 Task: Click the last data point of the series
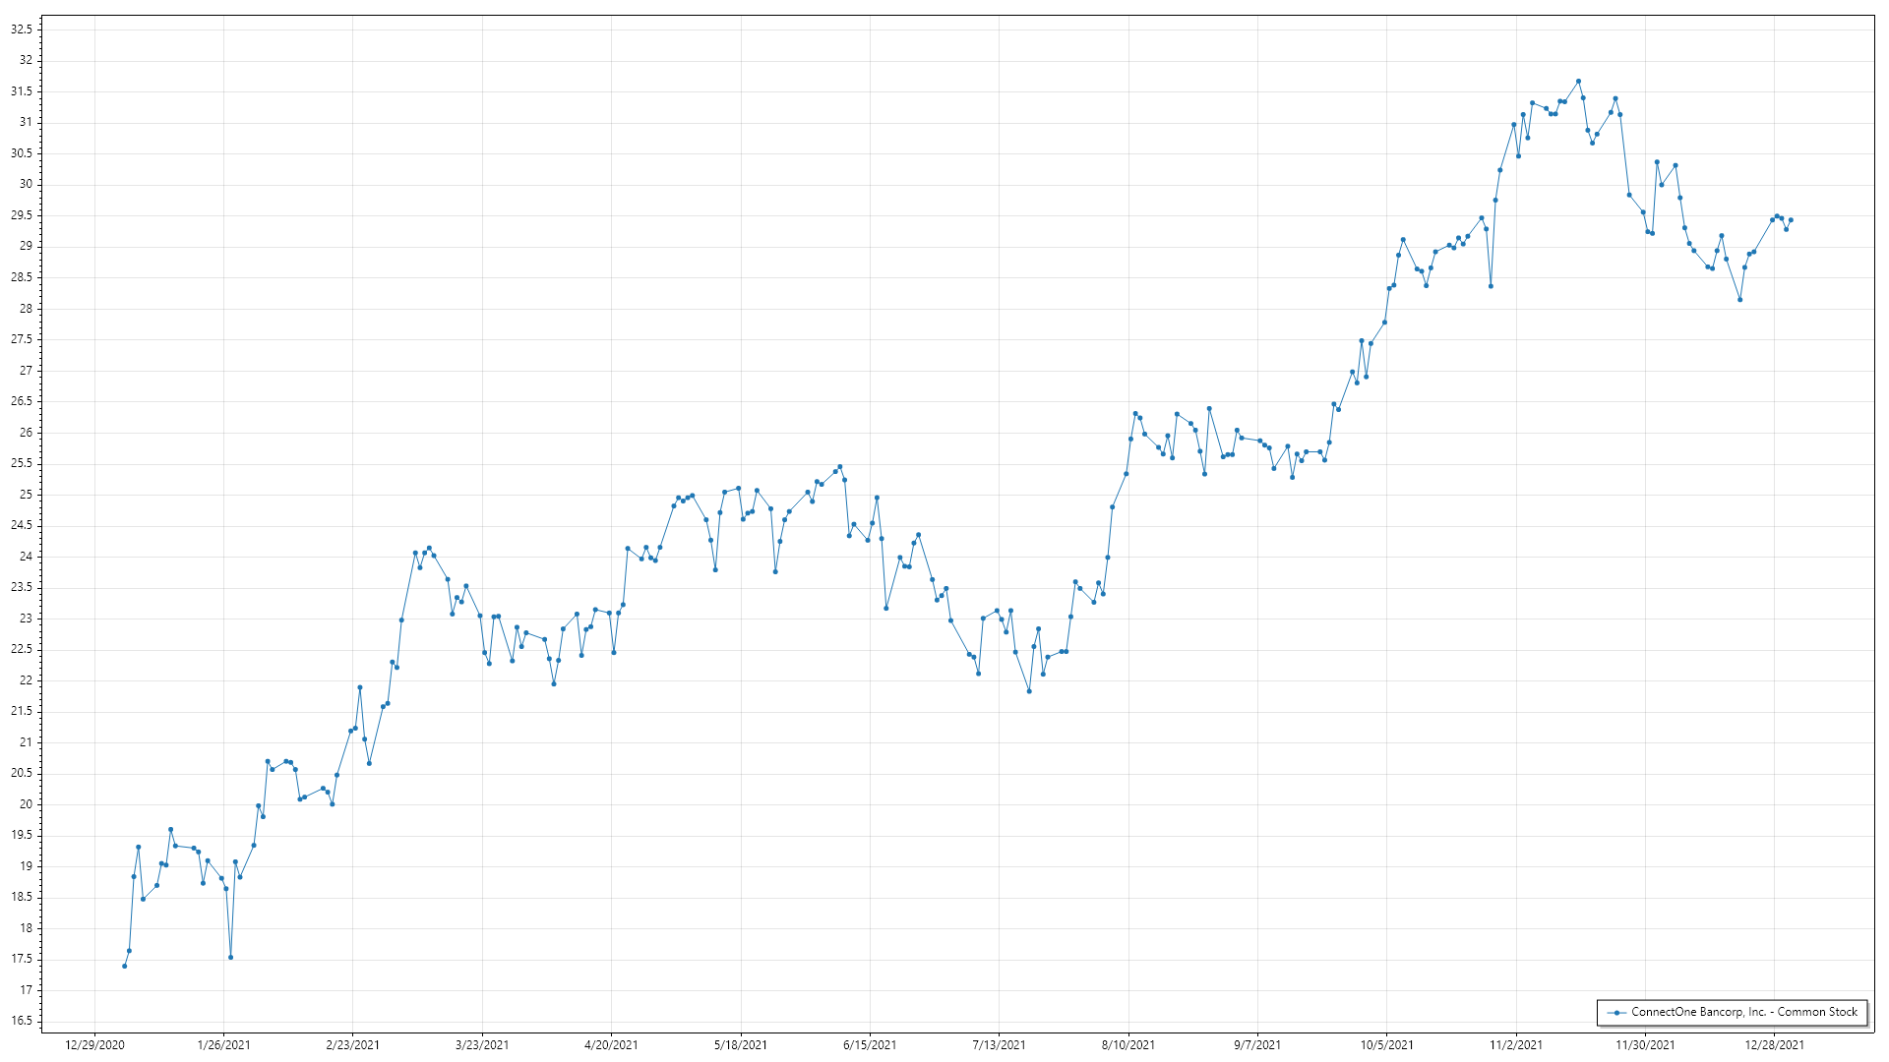[1791, 220]
